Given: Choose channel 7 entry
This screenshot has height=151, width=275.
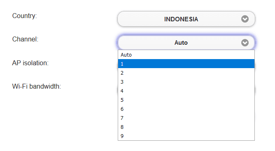Looking at the screenshot, I should [186, 118].
